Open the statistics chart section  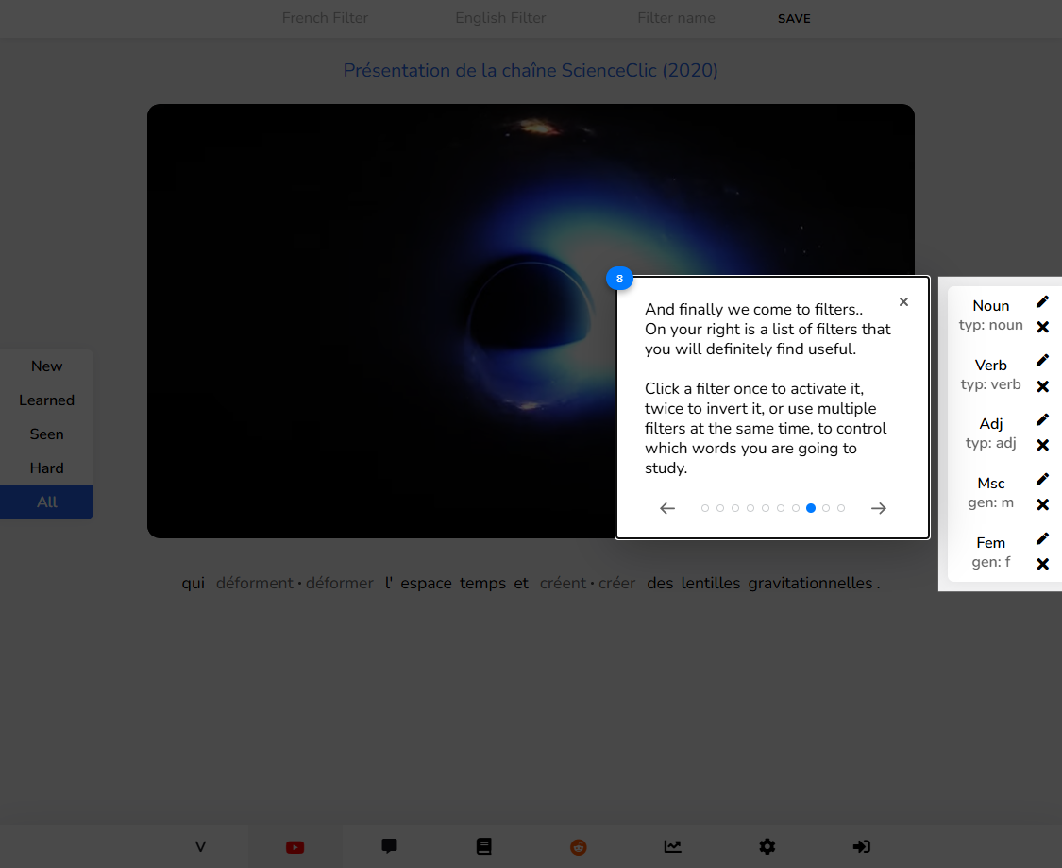coord(672,846)
